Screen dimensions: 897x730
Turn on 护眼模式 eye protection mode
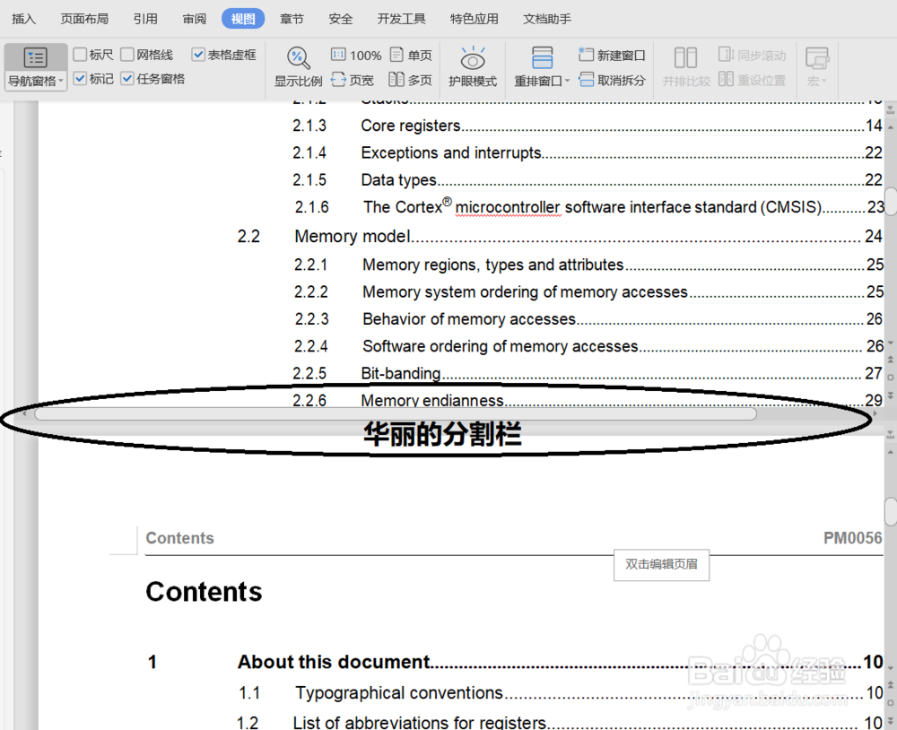pos(473,66)
